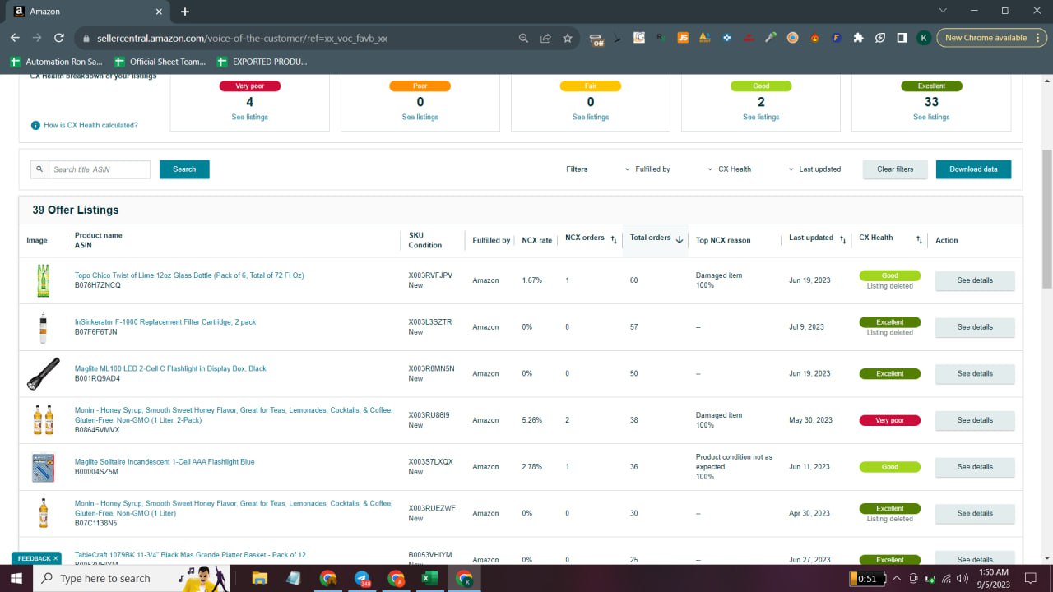This screenshot has width=1053, height=592.
Task: Click the taskbar clock showing 1:50 AM
Action: pos(994,578)
